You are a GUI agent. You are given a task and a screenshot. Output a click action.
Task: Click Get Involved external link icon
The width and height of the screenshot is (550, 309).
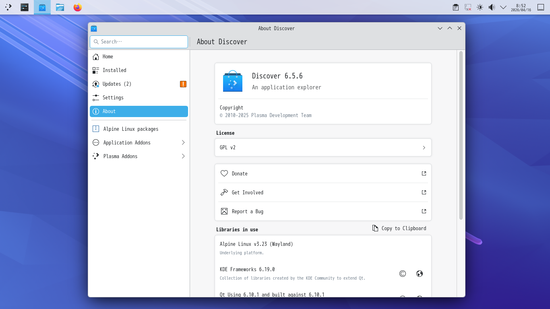click(424, 192)
